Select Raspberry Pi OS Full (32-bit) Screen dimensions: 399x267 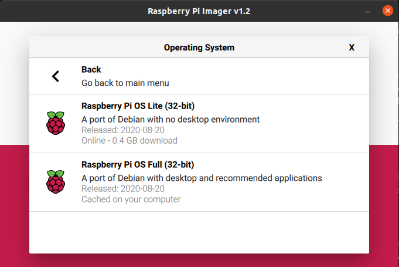pyautogui.click(x=199, y=182)
